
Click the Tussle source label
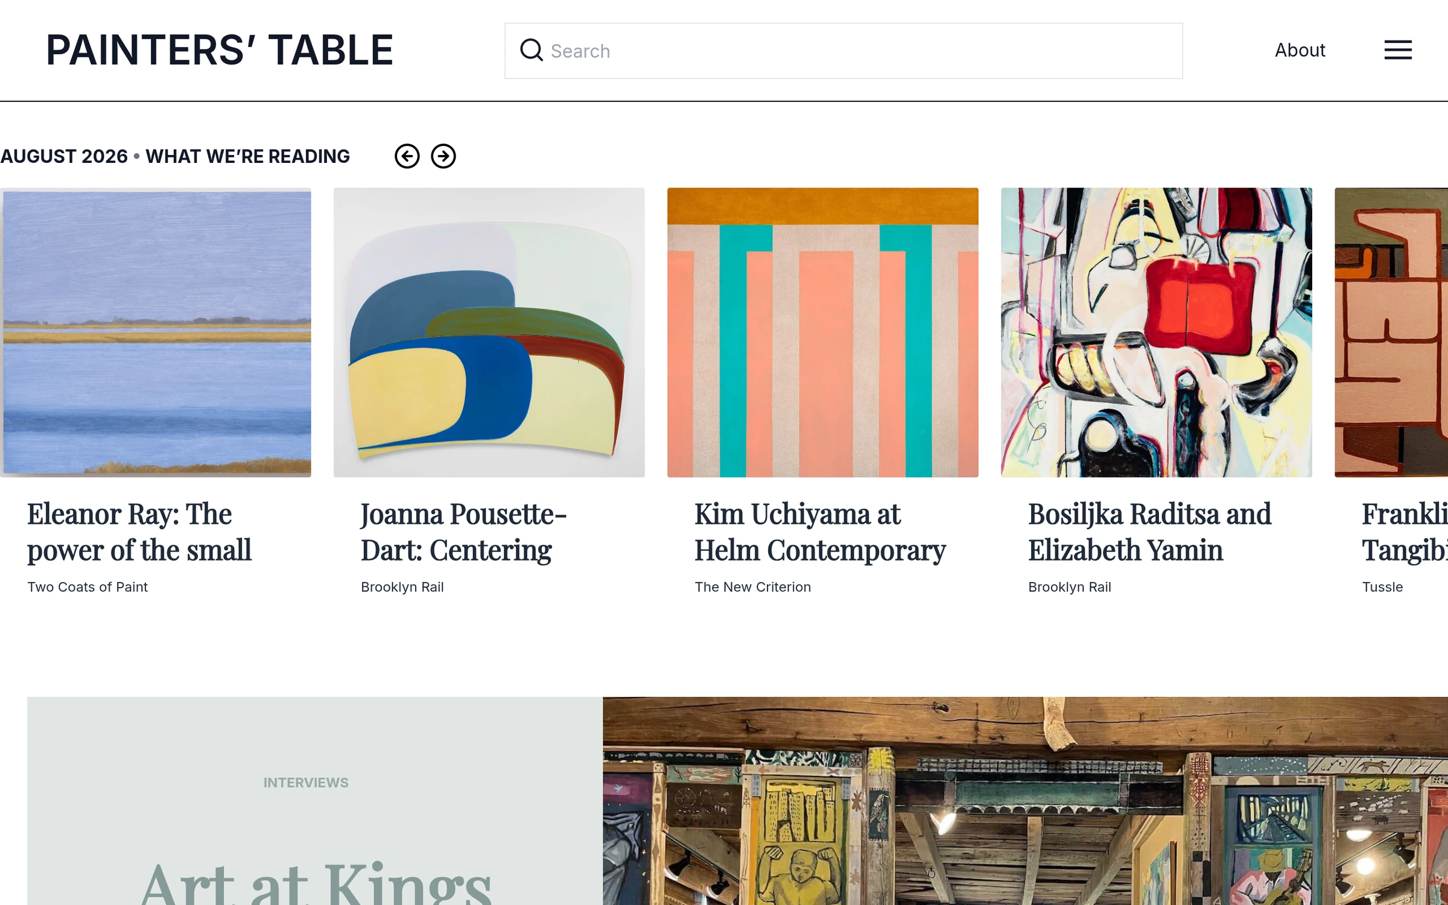(x=1382, y=587)
